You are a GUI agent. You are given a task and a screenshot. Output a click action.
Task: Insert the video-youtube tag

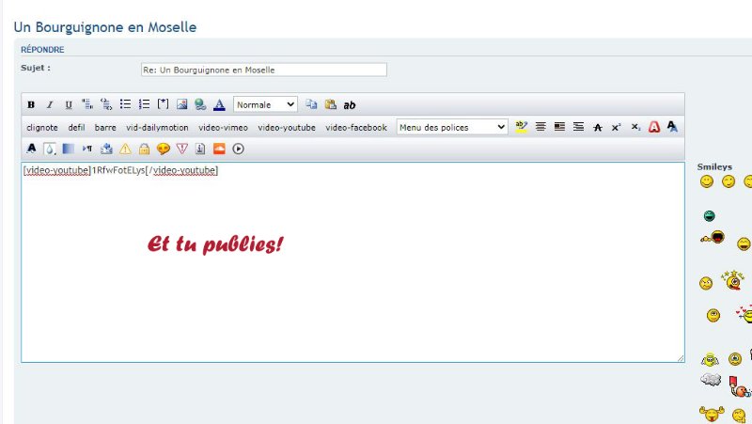click(x=287, y=127)
